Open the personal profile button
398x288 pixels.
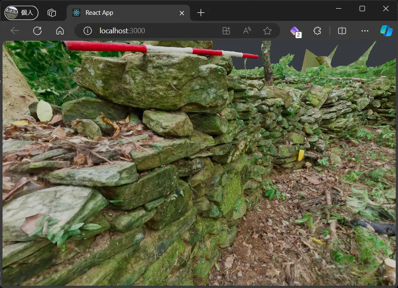(21, 13)
